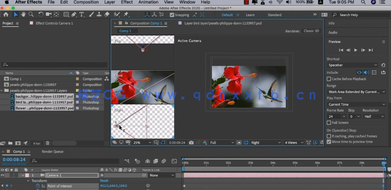Choose the View Axis mode icon
Image resolution: width=391 pixels, height=190 pixels.
(162, 15)
